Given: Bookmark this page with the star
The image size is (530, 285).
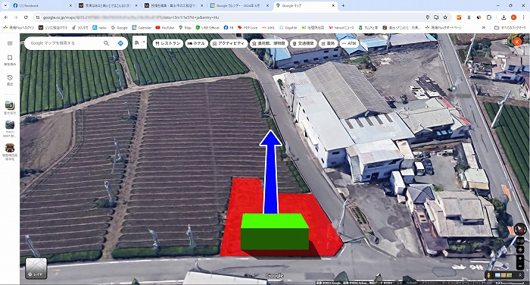Looking at the screenshot, I should 445,17.
